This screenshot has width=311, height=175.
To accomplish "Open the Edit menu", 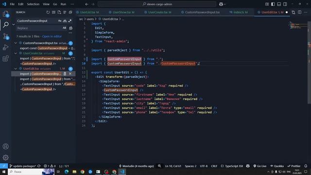I will (20, 4).
